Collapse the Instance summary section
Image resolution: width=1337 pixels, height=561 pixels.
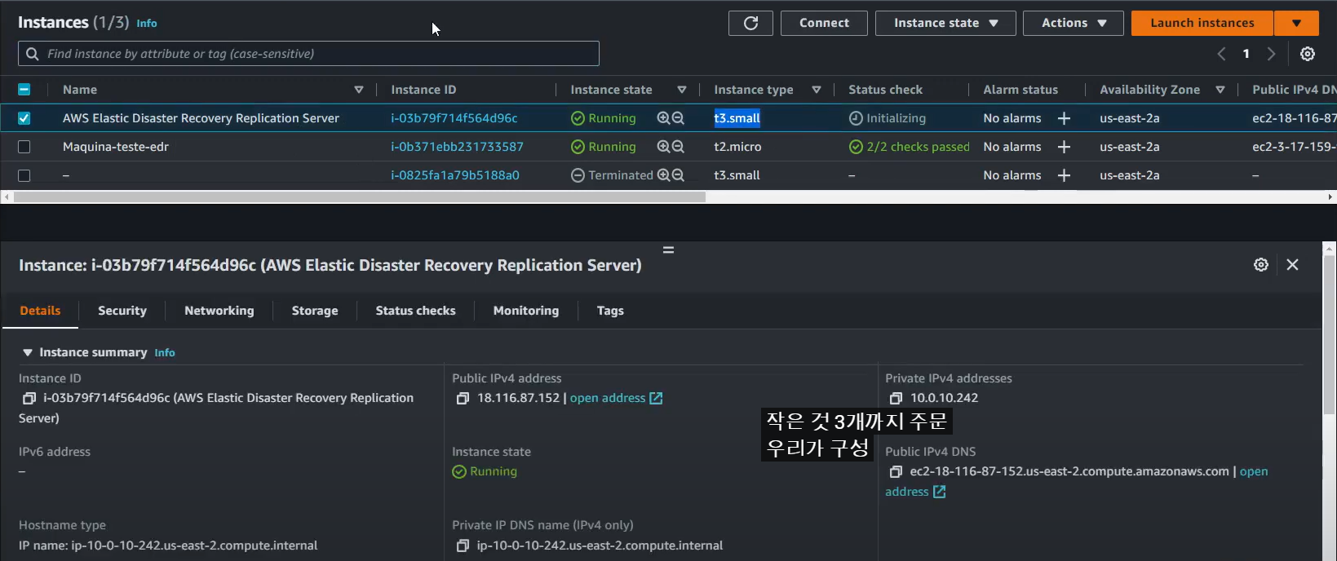pos(28,352)
